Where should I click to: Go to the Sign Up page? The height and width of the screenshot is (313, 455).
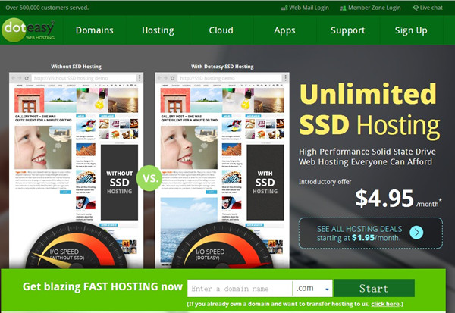[x=411, y=30]
